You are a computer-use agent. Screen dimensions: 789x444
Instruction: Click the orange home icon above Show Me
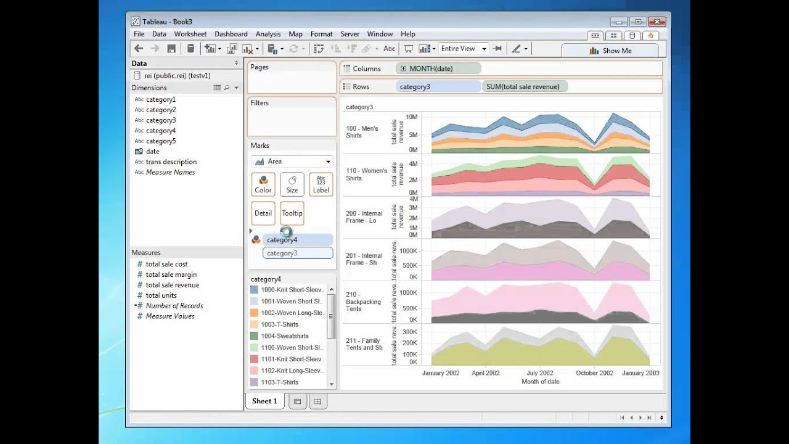(x=650, y=36)
